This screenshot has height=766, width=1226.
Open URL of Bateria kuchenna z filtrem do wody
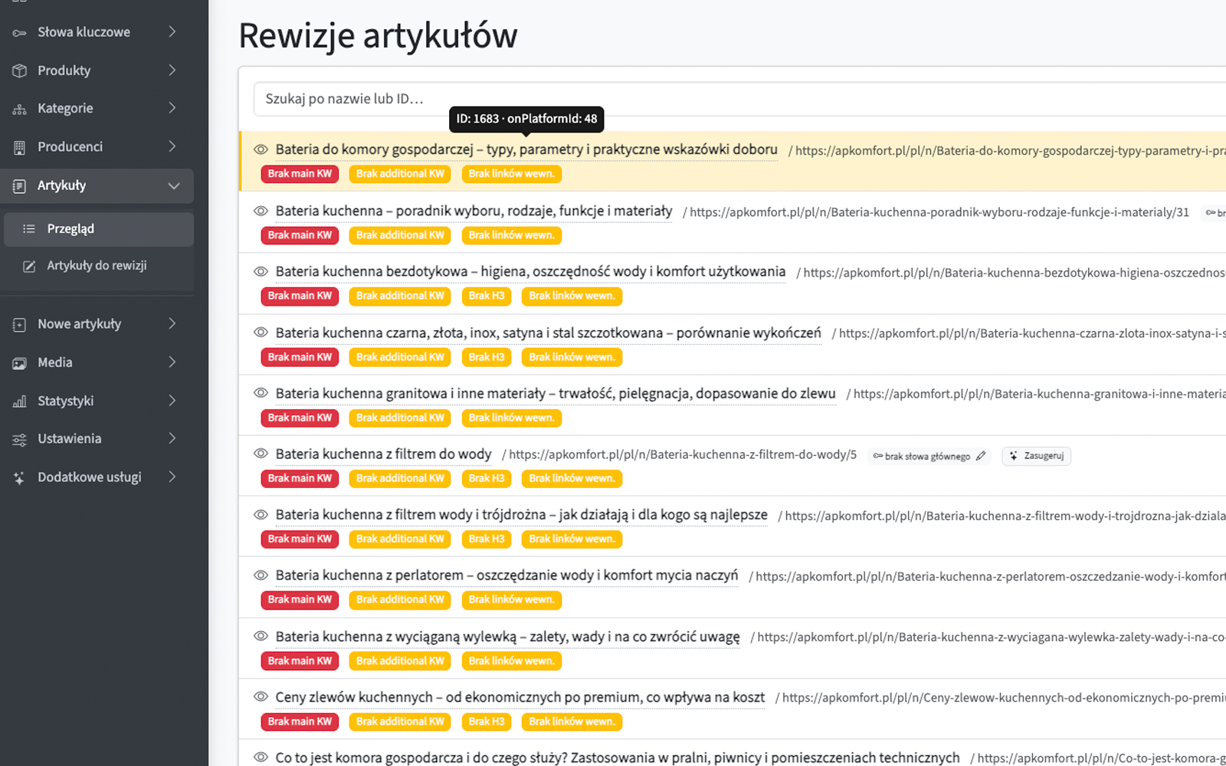click(x=682, y=455)
